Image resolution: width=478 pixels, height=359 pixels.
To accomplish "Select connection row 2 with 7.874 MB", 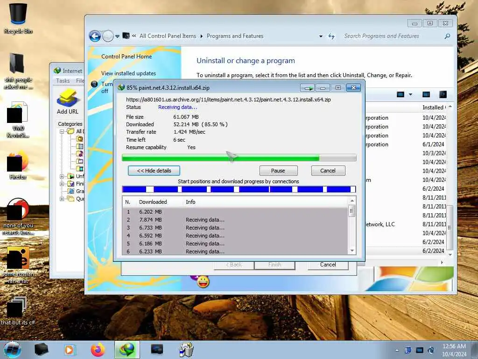I will click(x=235, y=220).
